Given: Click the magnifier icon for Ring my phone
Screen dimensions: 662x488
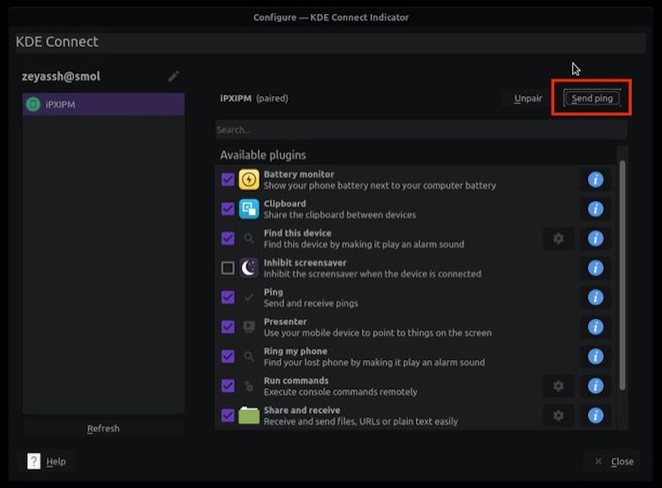Looking at the screenshot, I should [x=249, y=357].
